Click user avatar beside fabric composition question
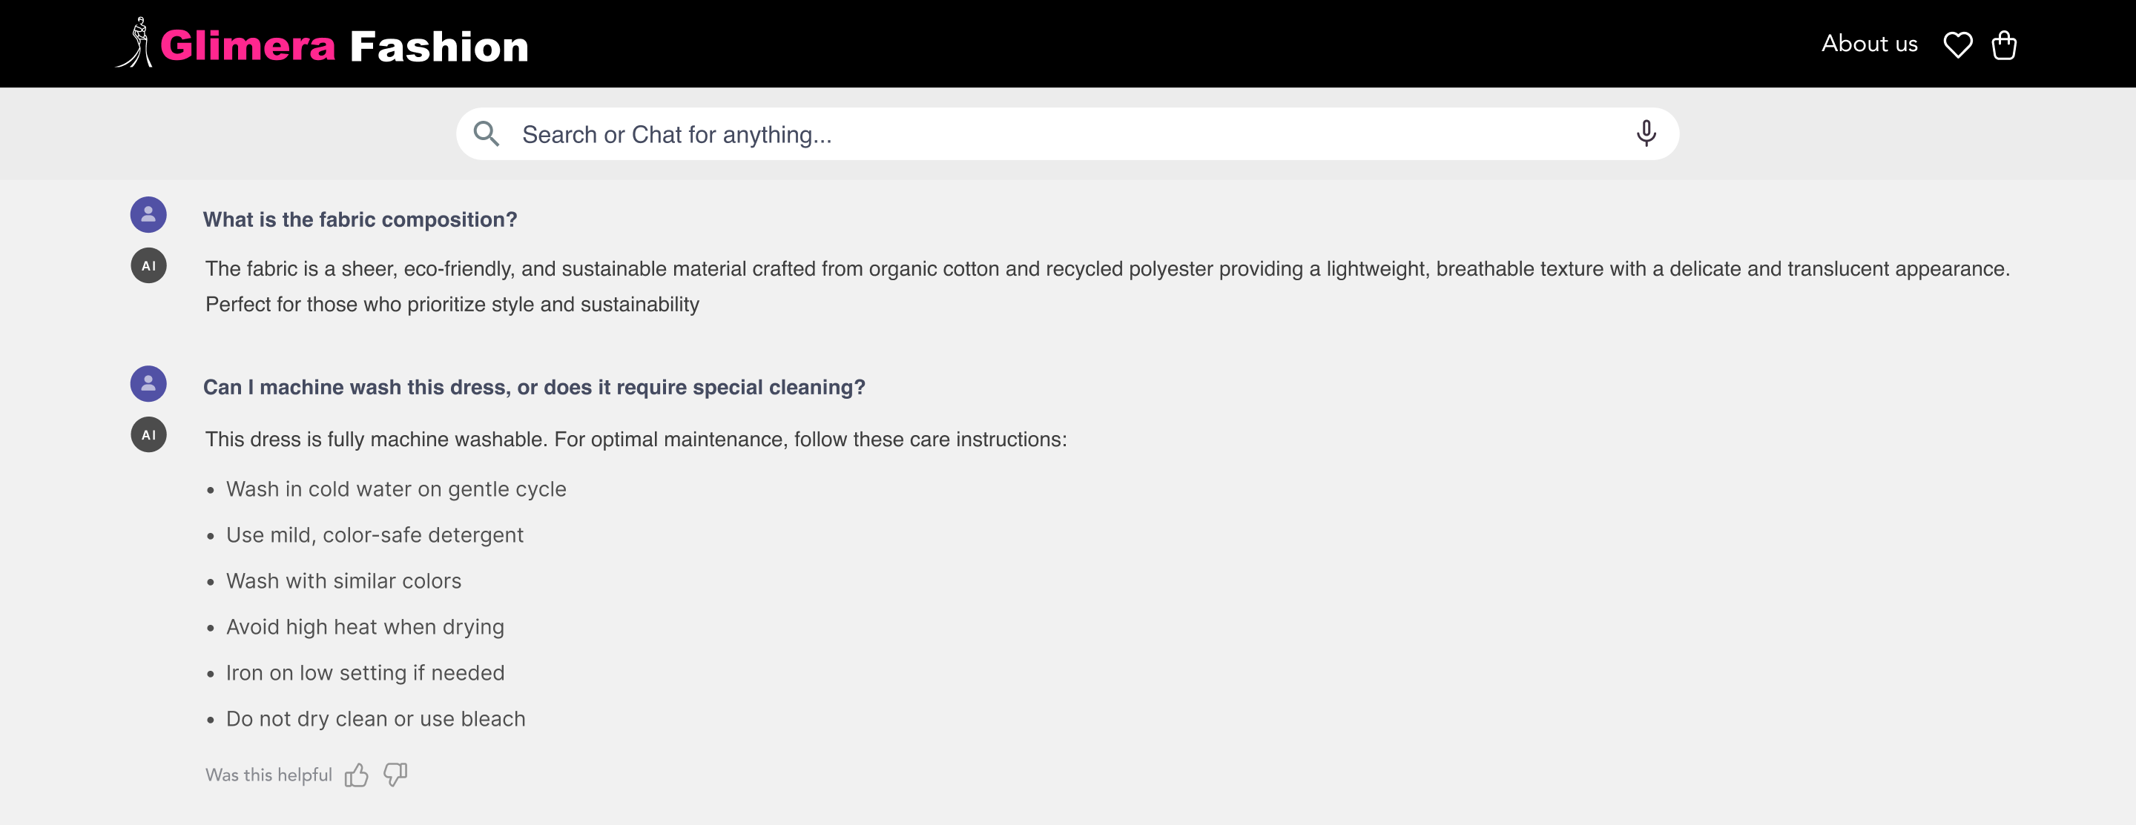 pos(148,216)
